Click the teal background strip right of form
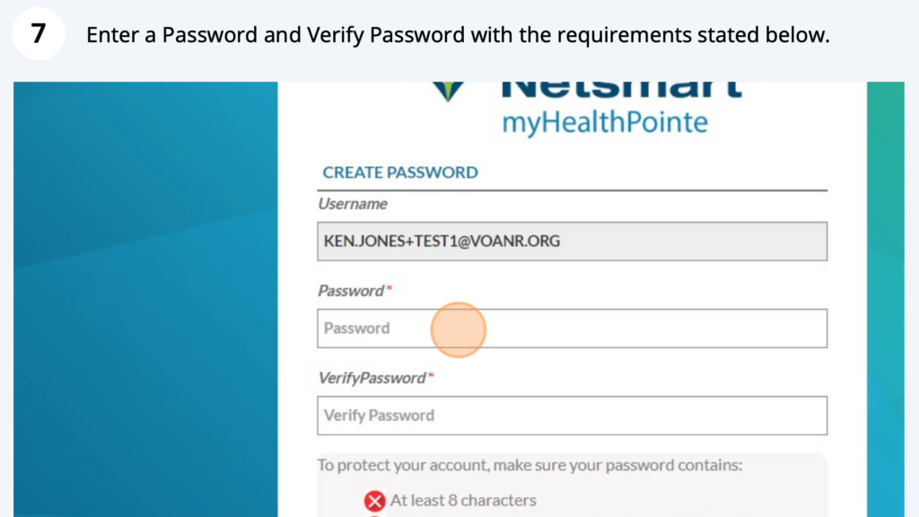This screenshot has height=517, width=919. 886,299
